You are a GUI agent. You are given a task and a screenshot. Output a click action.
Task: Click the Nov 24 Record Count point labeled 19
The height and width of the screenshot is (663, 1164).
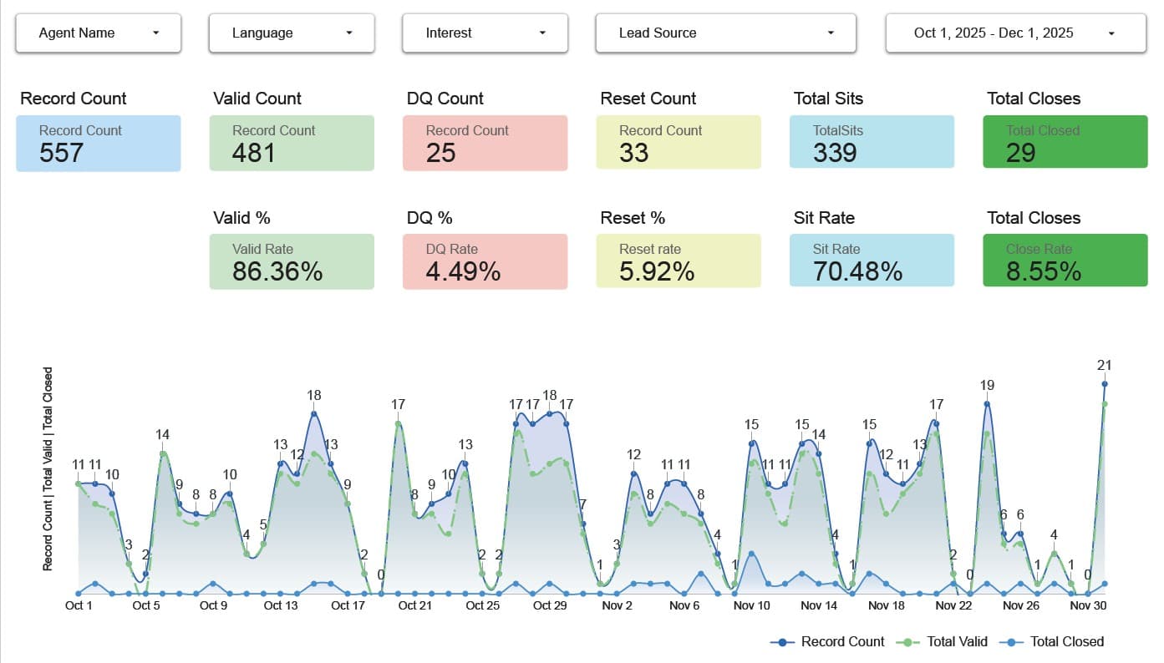tap(986, 403)
